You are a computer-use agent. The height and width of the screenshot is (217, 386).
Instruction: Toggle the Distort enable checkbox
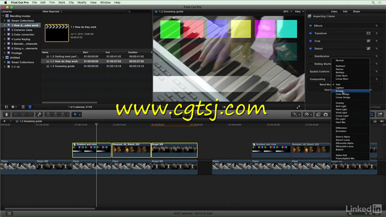[310, 49]
